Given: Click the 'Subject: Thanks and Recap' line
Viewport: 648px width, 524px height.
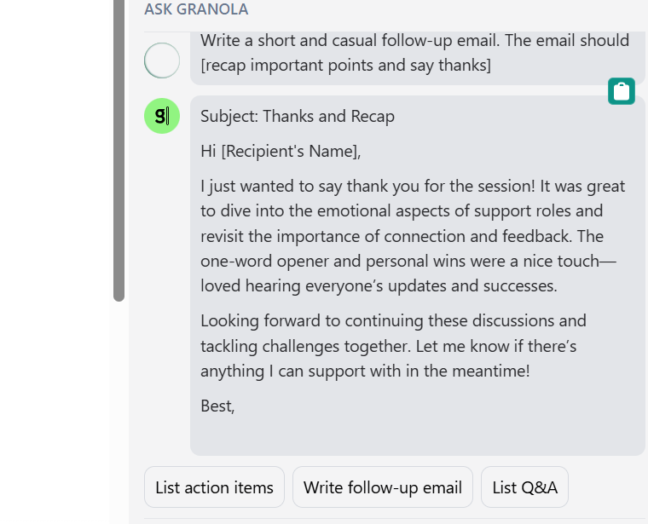Looking at the screenshot, I should 298,116.
